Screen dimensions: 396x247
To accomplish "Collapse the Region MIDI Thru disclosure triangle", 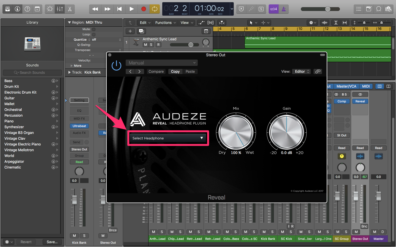I will tap(69, 23).
